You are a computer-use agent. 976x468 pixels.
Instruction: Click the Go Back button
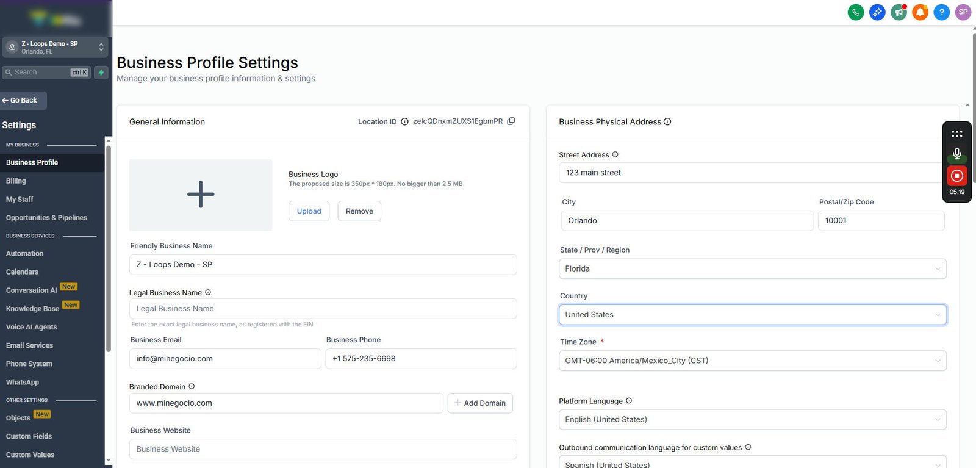click(x=23, y=100)
